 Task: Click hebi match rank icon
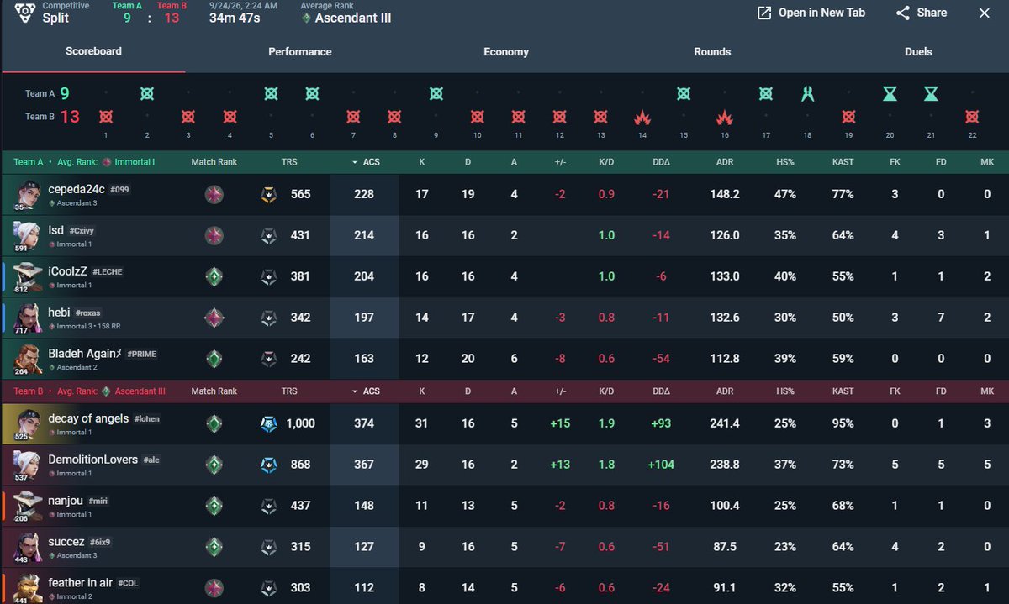point(214,318)
